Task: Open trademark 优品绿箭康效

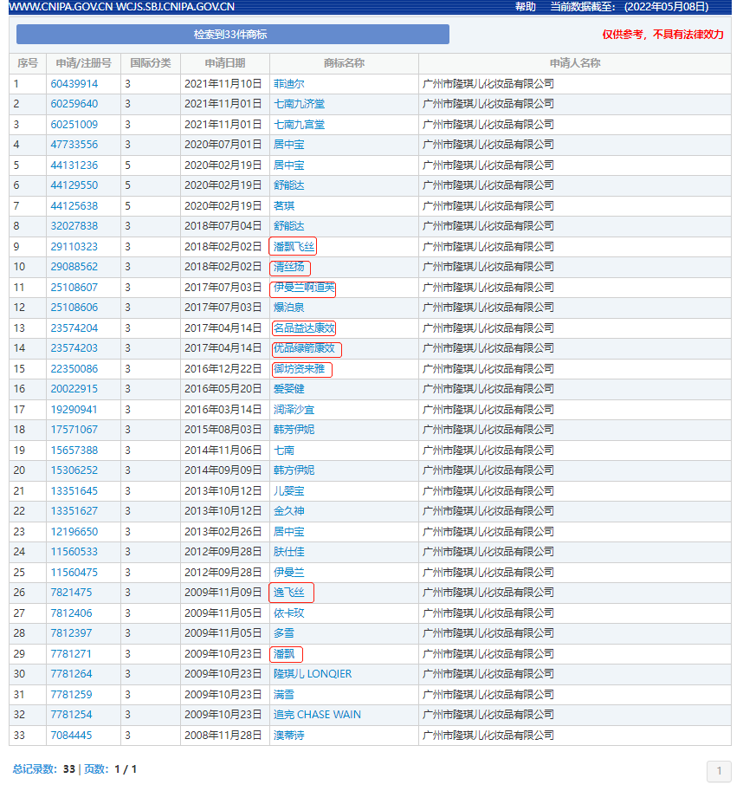Action: (304, 348)
